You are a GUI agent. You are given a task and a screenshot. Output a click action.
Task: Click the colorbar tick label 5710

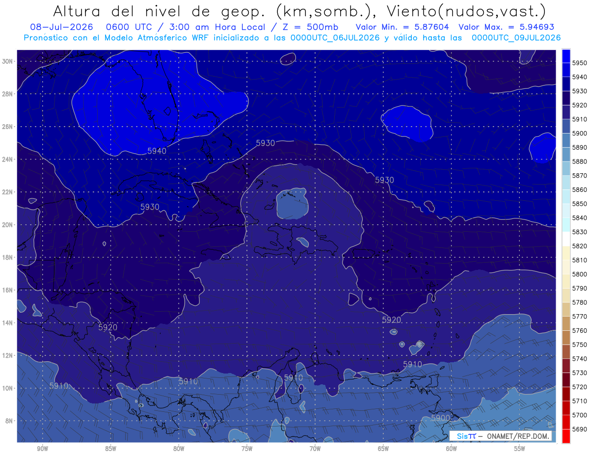580,401
